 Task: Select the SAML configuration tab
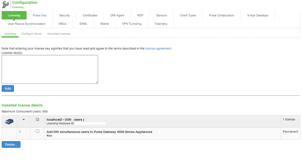[83, 24]
